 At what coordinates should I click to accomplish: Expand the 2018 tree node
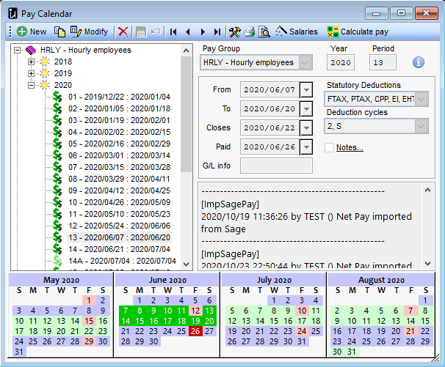pyautogui.click(x=32, y=62)
